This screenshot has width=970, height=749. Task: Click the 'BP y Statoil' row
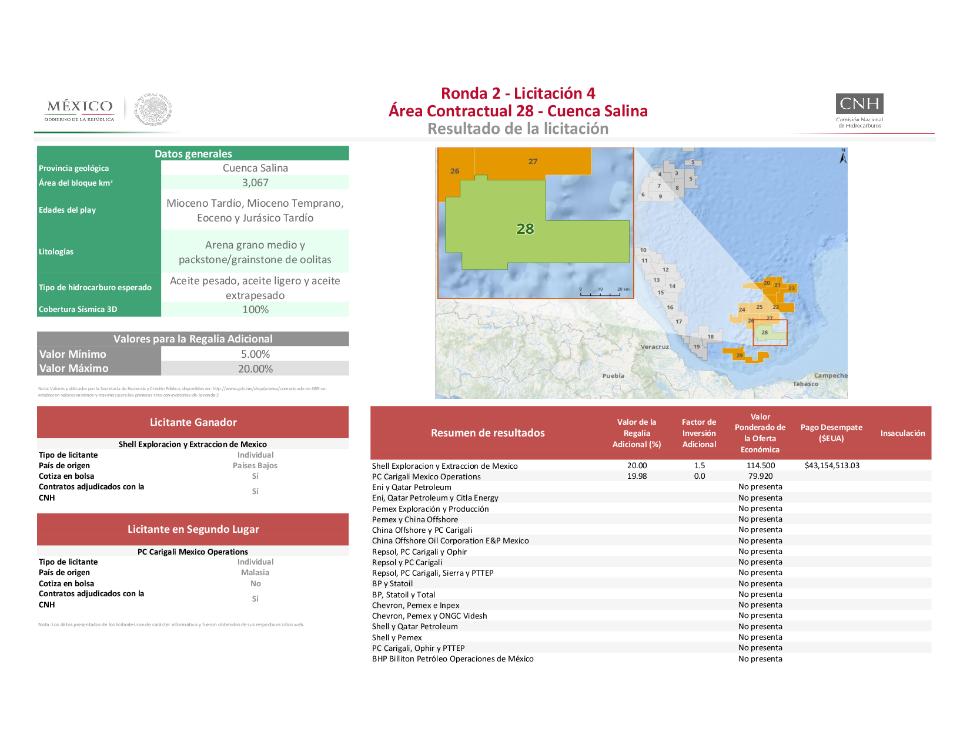(651, 583)
